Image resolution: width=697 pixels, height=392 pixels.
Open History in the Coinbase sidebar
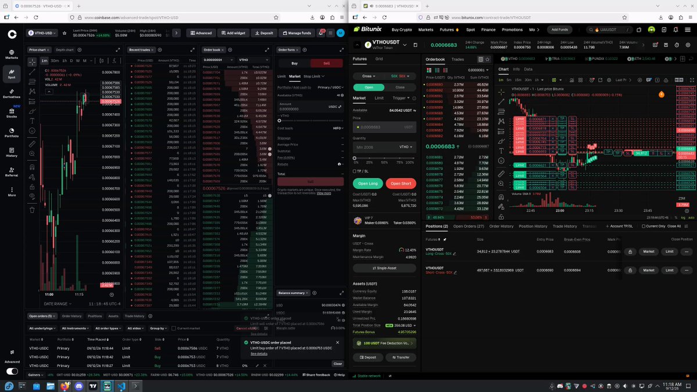12,152
